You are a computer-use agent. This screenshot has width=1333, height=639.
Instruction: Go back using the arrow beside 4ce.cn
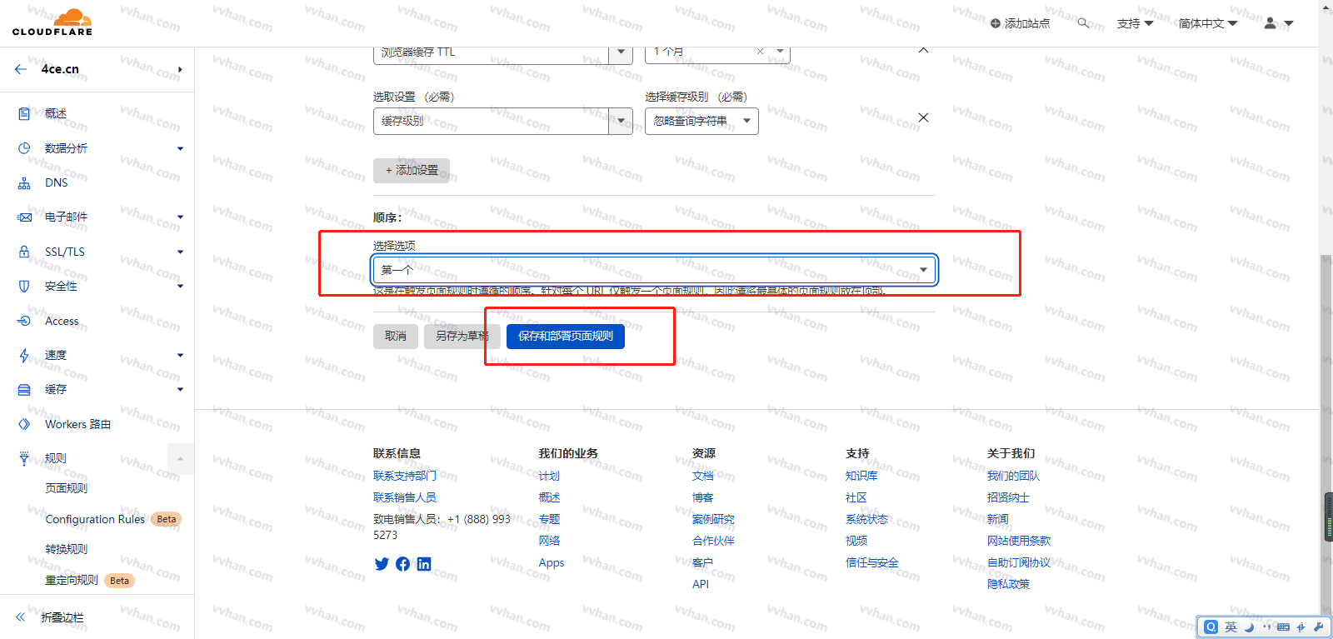tap(21, 69)
